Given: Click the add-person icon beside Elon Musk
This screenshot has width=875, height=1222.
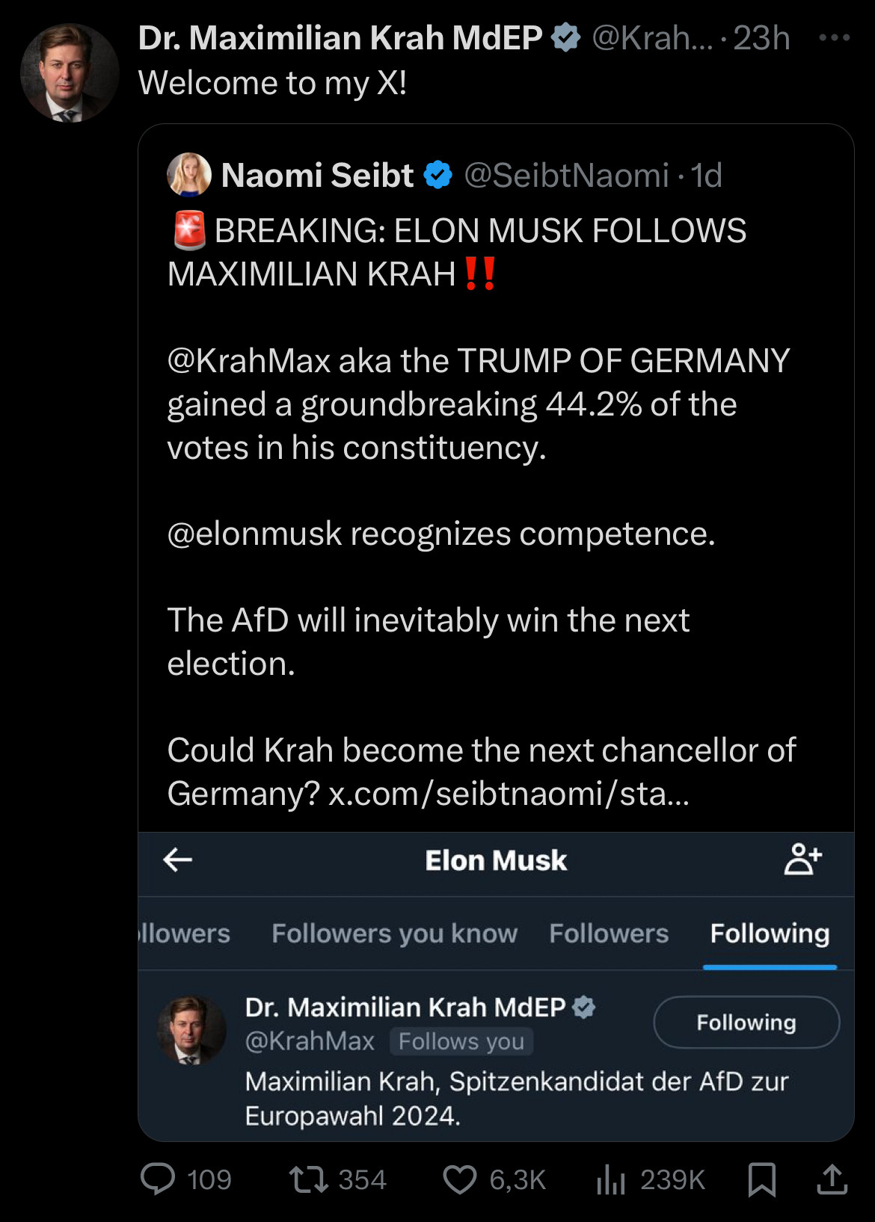Looking at the screenshot, I should click(x=802, y=860).
